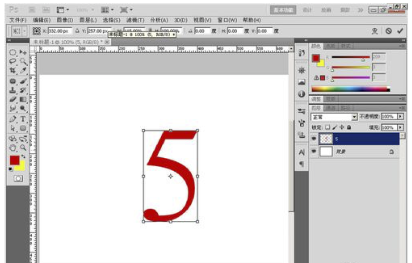
Task: Click the 设计 workspace button
Action: tap(307, 10)
